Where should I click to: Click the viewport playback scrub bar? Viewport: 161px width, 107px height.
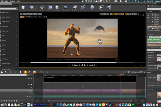pos(82,62)
